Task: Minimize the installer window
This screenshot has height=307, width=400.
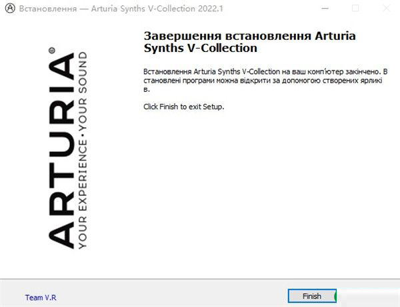Action: [325, 9]
